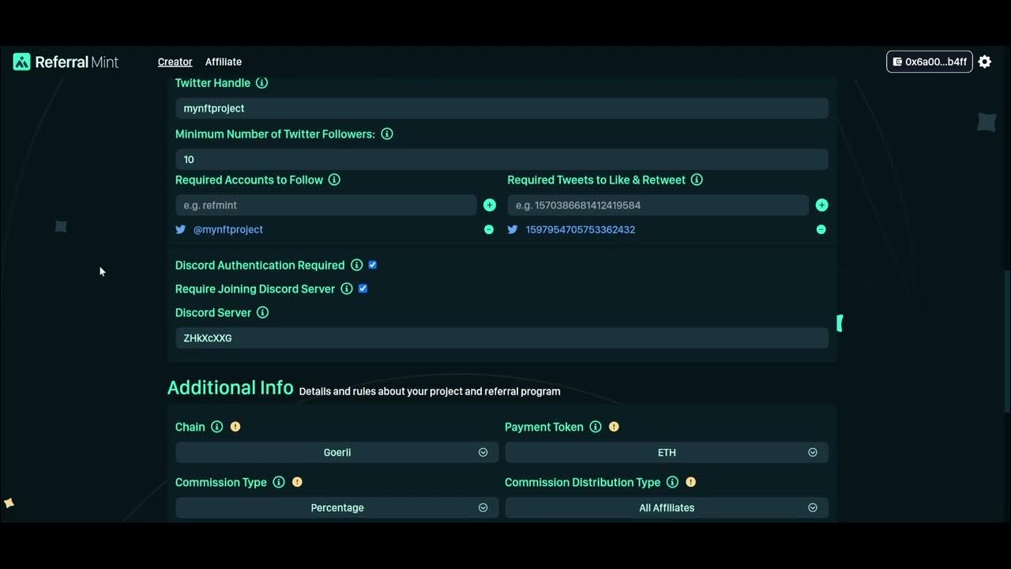This screenshot has width=1011, height=569.
Task: Show info icon for Commission Type
Action: [x=279, y=482]
